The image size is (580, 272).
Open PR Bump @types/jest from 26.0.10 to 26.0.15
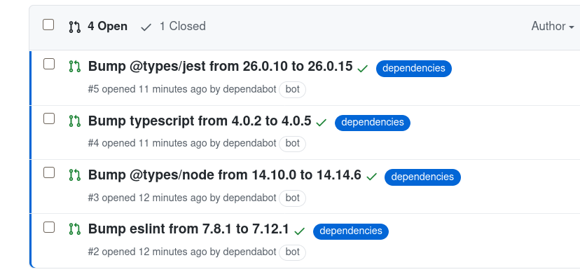[x=221, y=67]
